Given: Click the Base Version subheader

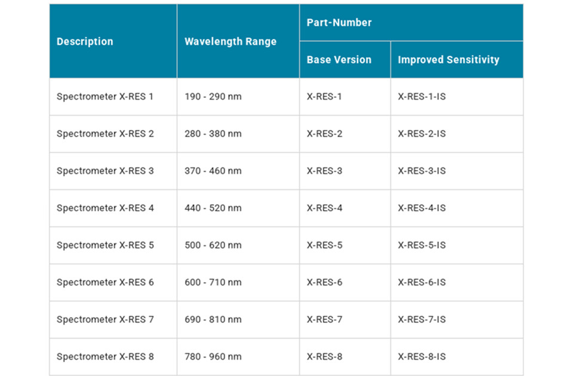Looking at the screenshot, I should coord(339,60).
